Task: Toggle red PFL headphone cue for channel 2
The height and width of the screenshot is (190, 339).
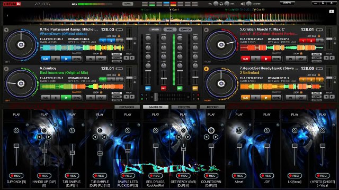Action: pyautogui.click(x=164, y=88)
